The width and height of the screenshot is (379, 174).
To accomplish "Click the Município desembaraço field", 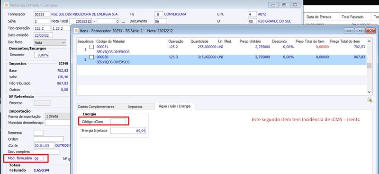I will 57,123.
